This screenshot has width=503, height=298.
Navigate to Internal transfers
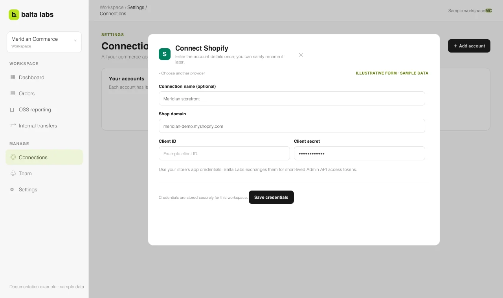point(44,125)
